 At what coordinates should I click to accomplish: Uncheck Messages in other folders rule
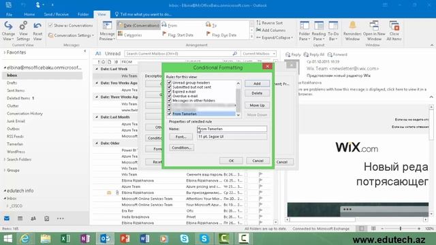coord(169,100)
